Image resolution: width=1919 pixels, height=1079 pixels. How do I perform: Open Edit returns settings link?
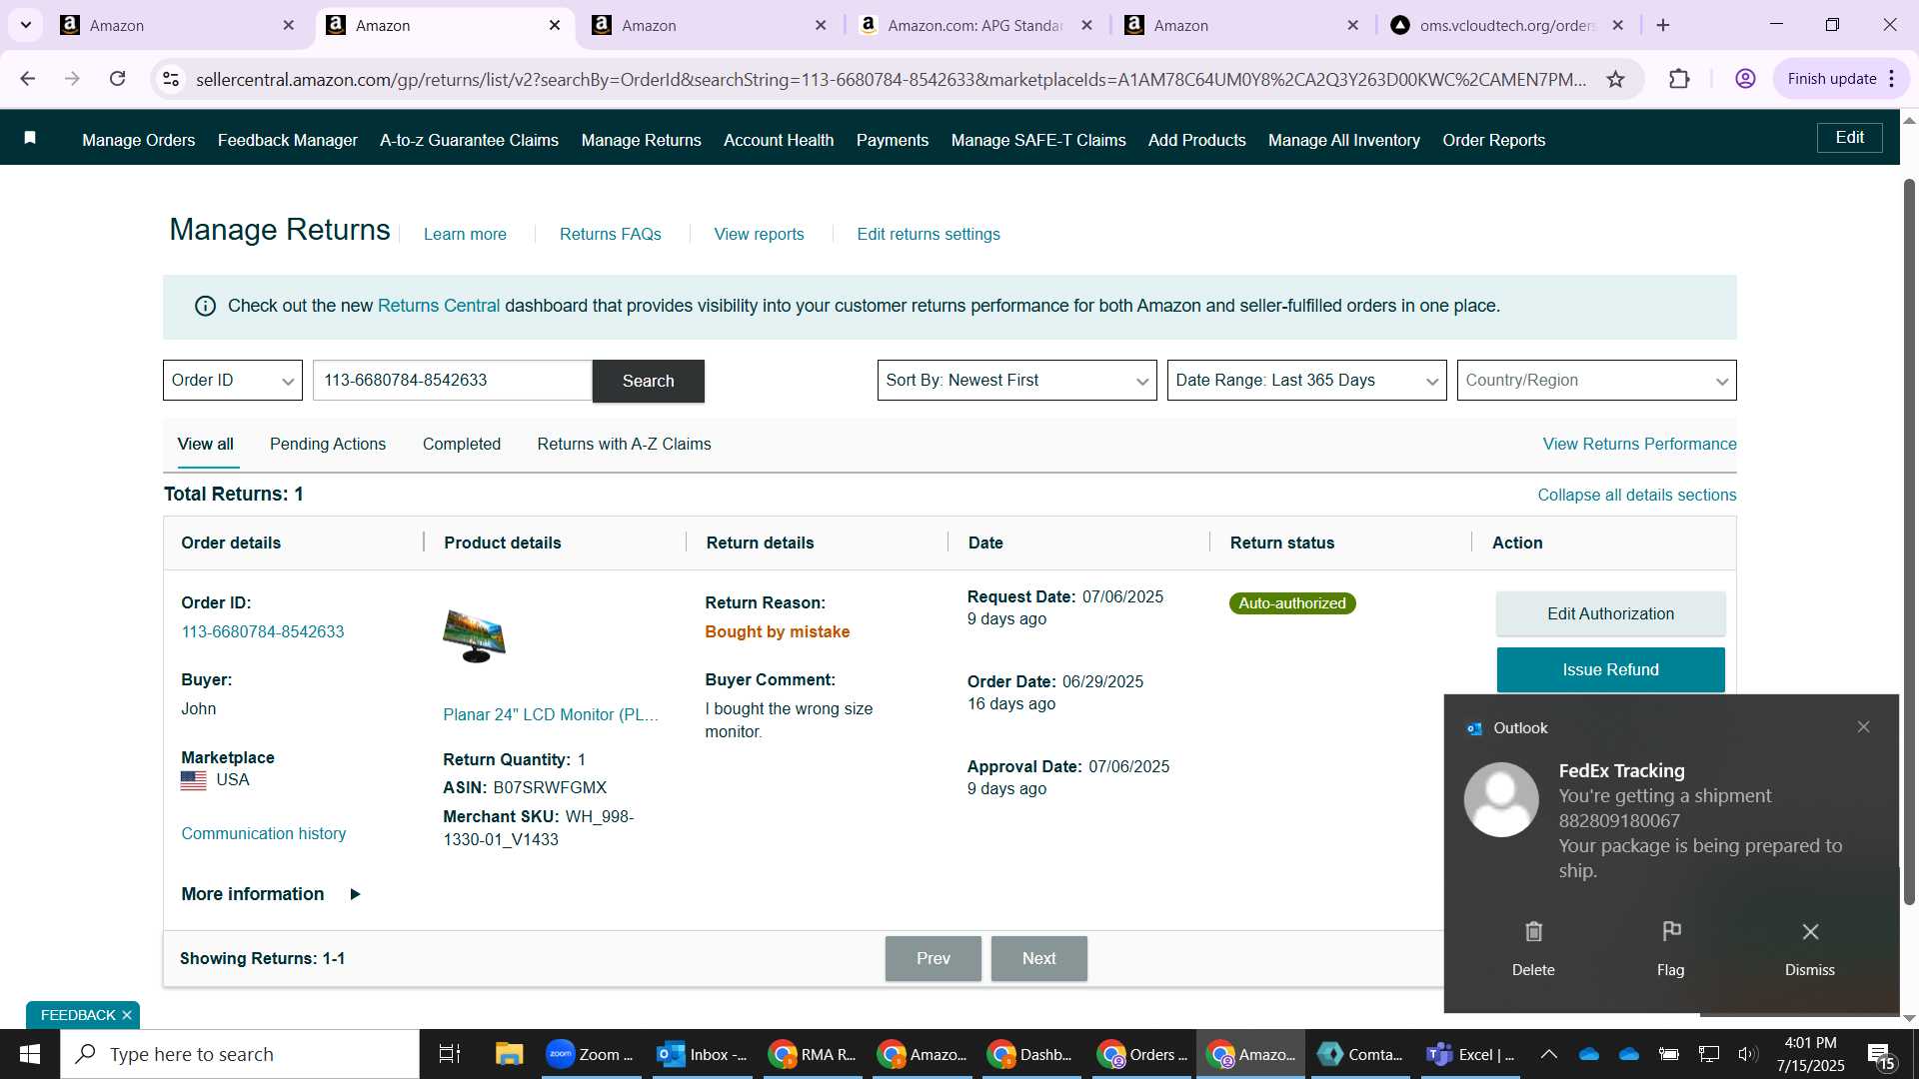[928, 235]
